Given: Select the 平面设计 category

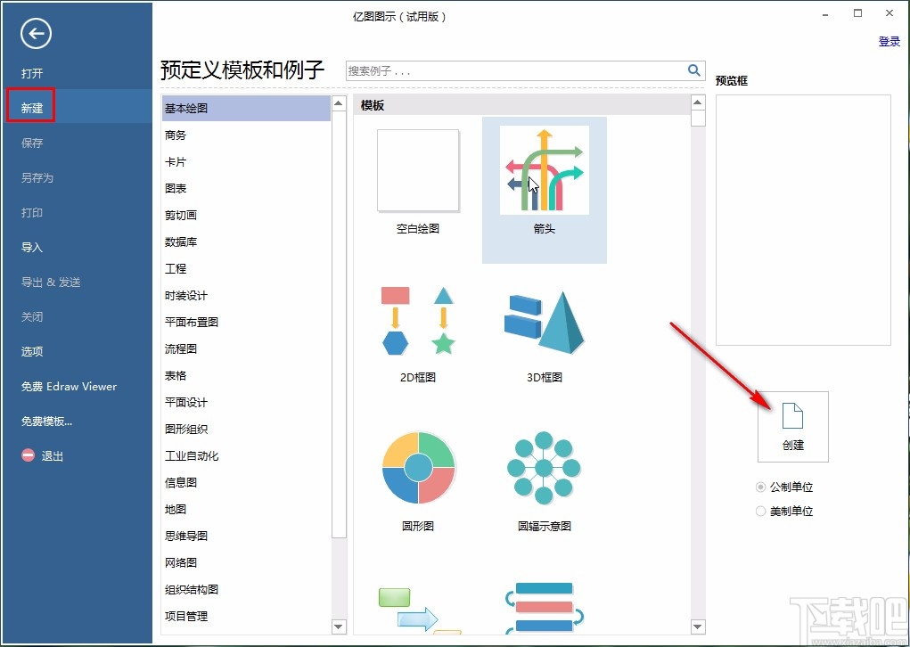Looking at the screenshot, I should [x=246, y=402].
